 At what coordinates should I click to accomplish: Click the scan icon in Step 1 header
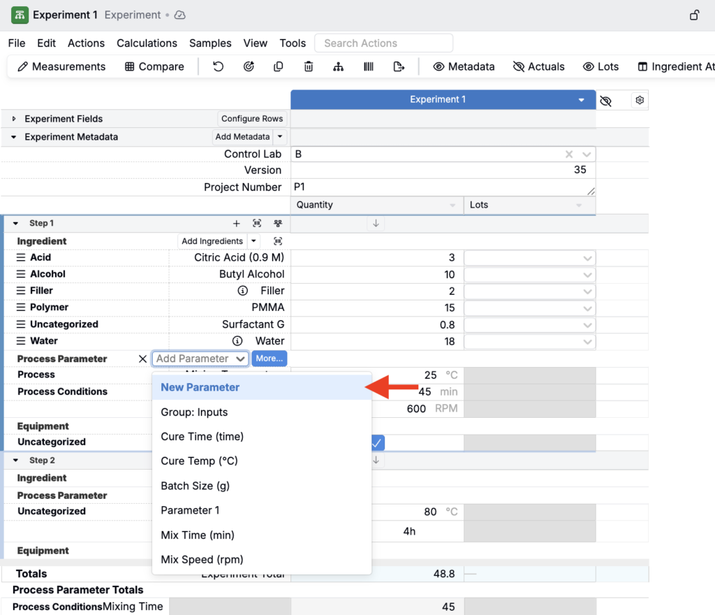pyautogui.click(x=257, y=223)
